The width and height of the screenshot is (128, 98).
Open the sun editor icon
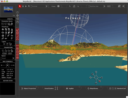(17, 33)
